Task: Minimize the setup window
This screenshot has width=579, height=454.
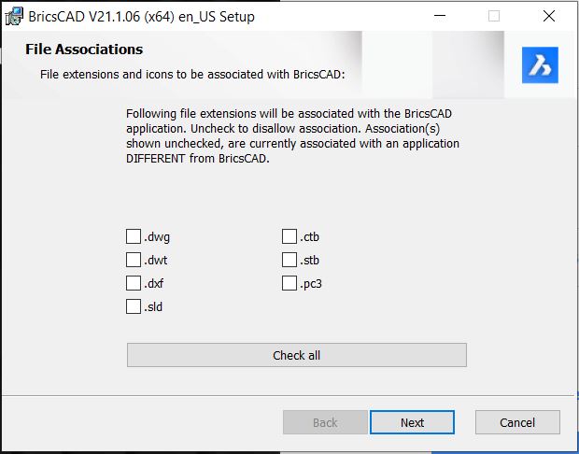Action: [x=440, y=16]
